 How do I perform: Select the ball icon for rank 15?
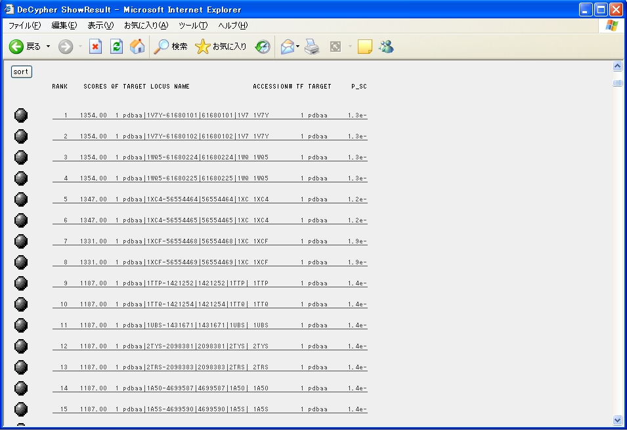[21, 409]
